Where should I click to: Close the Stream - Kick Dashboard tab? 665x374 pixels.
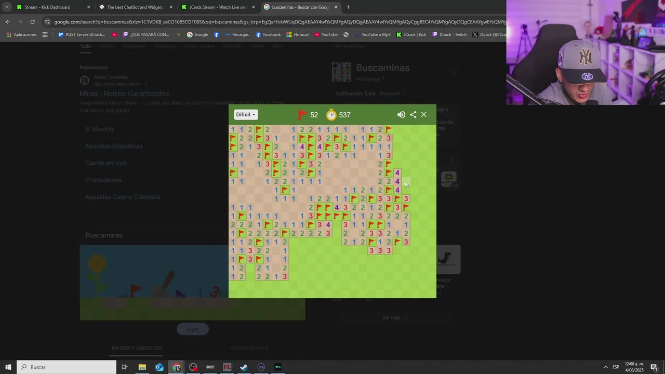(88, 7)
